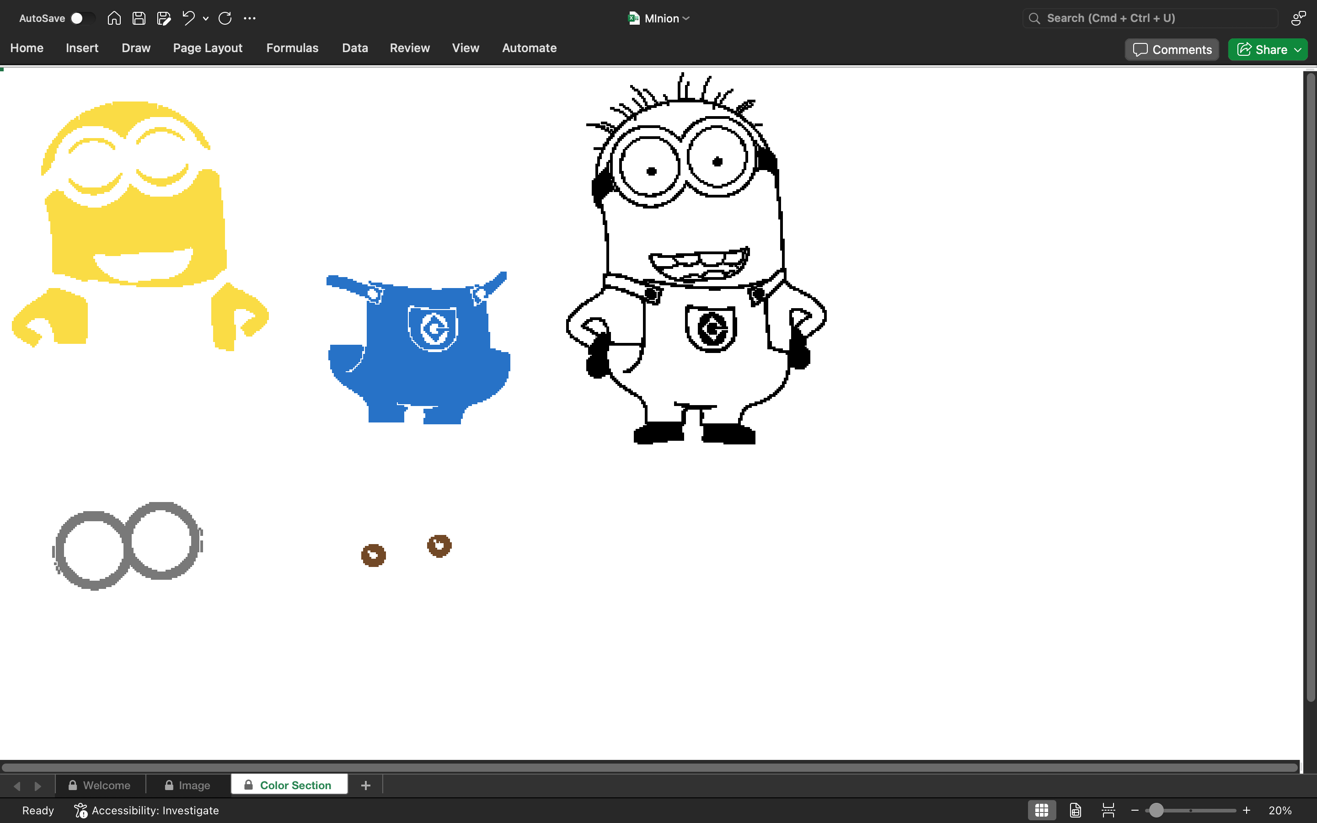
Task: Switch to the Welcome sheet tab
Action: (100, 786)
